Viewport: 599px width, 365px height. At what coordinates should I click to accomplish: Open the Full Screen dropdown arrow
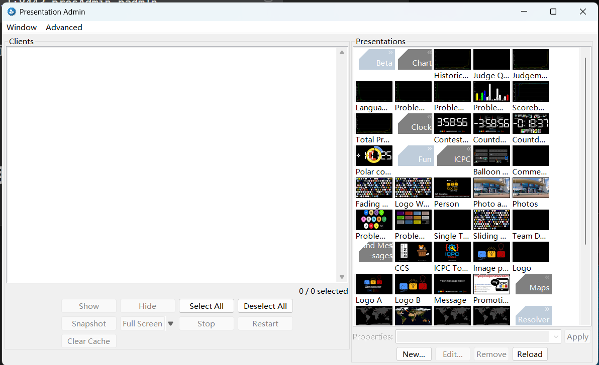171,324
